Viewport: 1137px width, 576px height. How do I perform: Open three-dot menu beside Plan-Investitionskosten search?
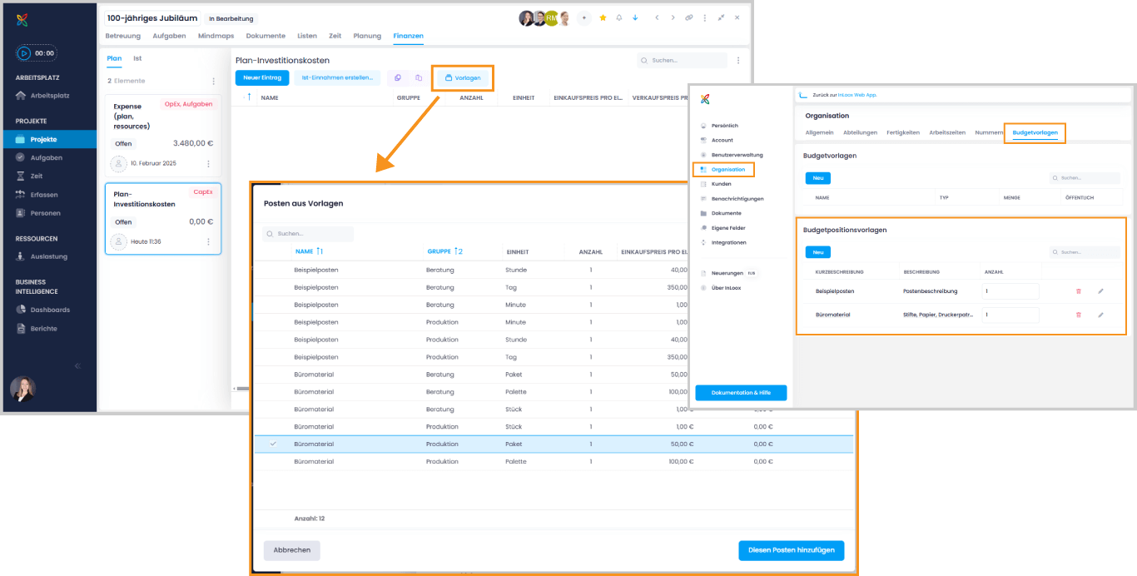click(x=738, y=60)
